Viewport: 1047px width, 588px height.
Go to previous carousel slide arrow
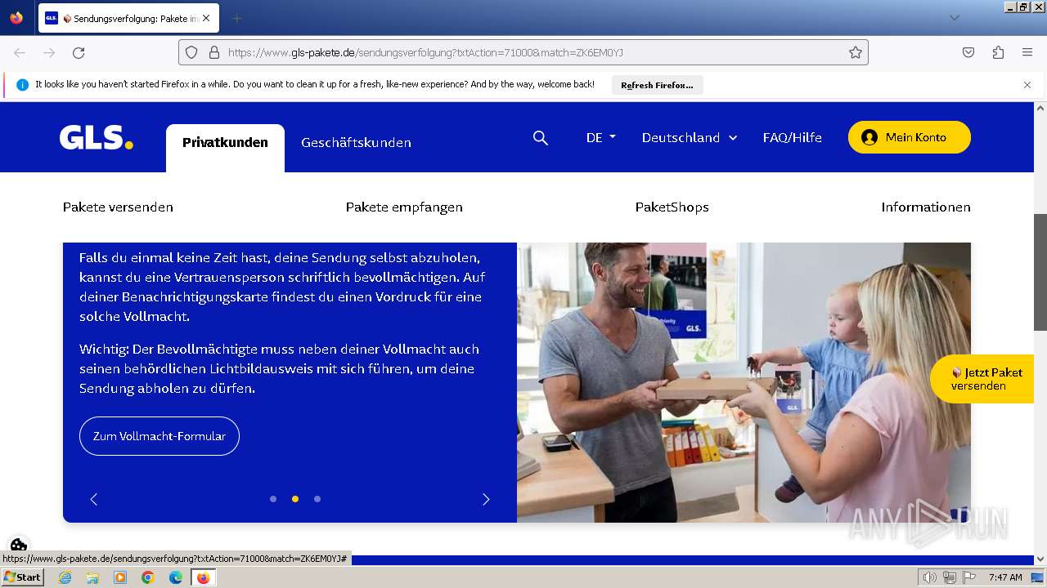click(x=94, y=499)
